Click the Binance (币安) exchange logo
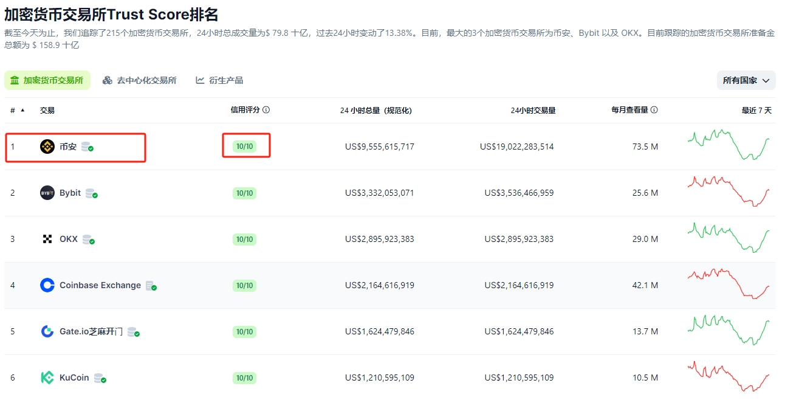The height and width of the screenshot is (400, 785). click(x=47, y=147)
